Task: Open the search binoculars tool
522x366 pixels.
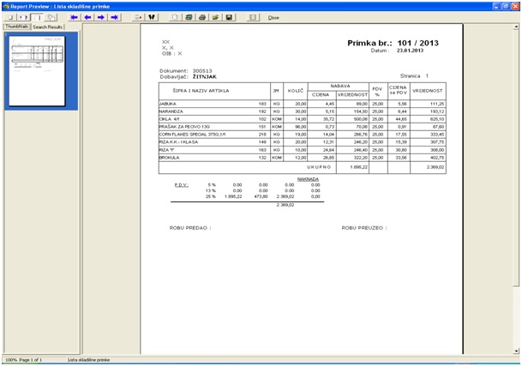Action: tap(152, 17)
